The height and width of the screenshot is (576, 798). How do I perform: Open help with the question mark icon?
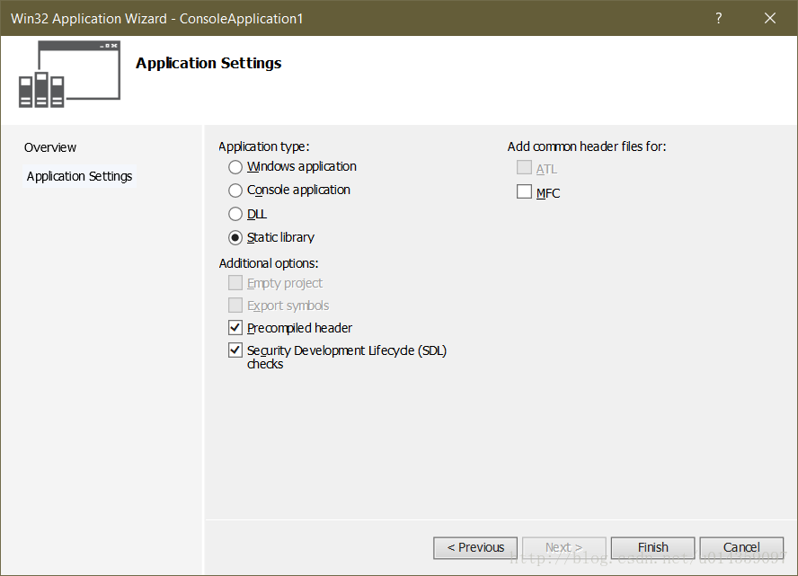(x=719, y=18)
